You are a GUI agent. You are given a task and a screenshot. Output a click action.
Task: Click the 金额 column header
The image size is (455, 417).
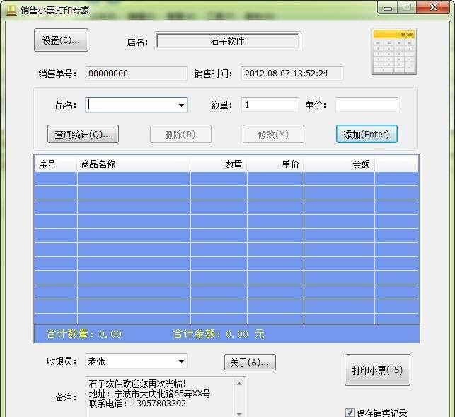[339, 164]
